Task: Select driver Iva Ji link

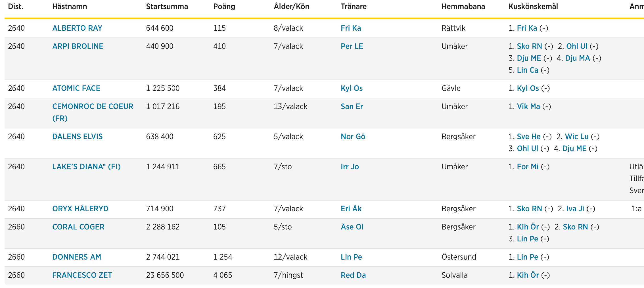Action: [x=575, y=209]
